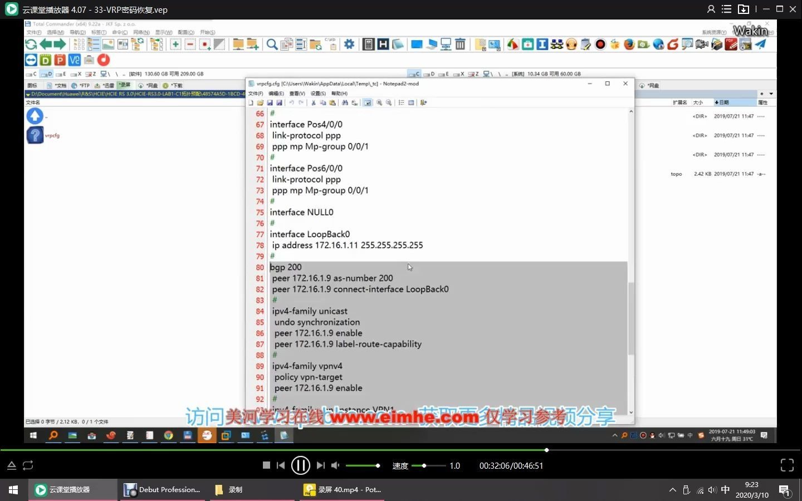The image size is (802, 501).
Task: Click the 大小 column header in right panel
Action: point(701,102)
